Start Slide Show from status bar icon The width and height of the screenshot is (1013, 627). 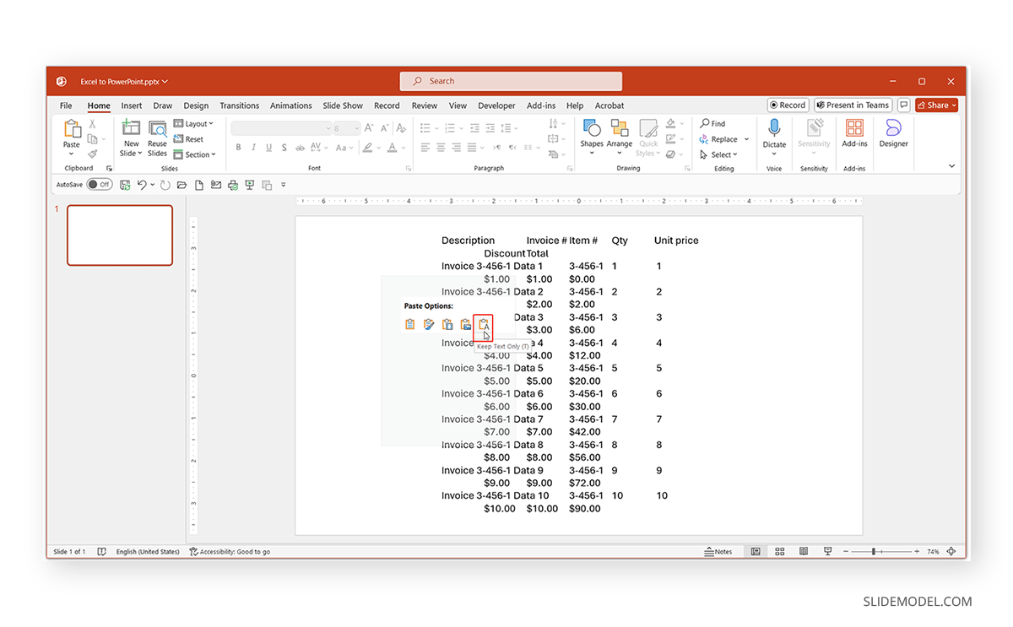pos(827,551)
